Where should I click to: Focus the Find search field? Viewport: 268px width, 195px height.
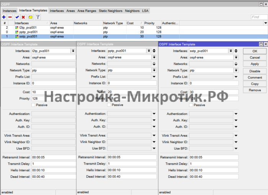[x=259, y=17]
